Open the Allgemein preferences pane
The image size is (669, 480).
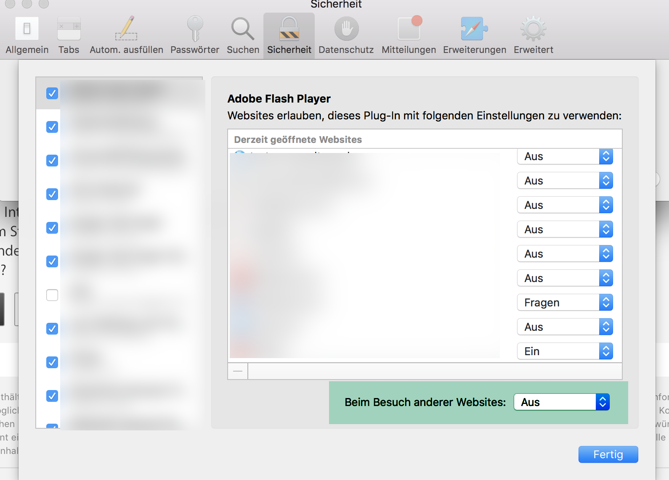27,36
